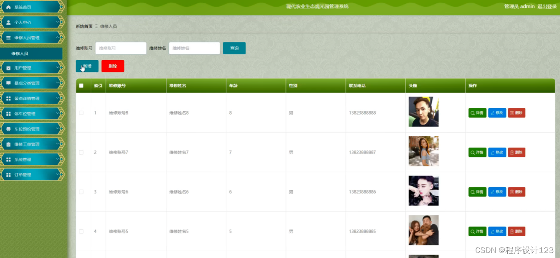
Task: Open 详情 for row 维修账号6
Action: (x=477, y=192)
